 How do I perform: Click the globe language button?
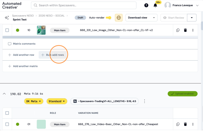pos(118,18)
